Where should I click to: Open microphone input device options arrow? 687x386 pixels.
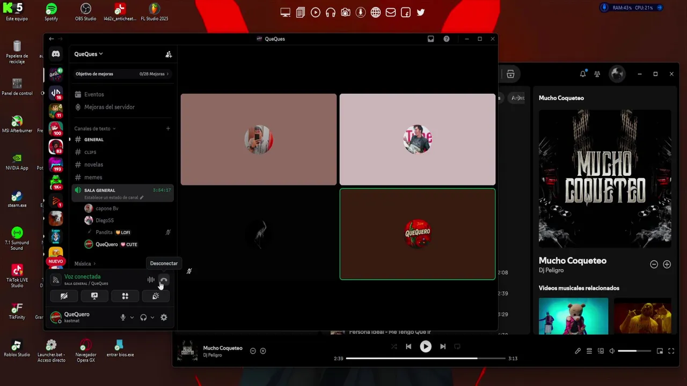point(132,317)
